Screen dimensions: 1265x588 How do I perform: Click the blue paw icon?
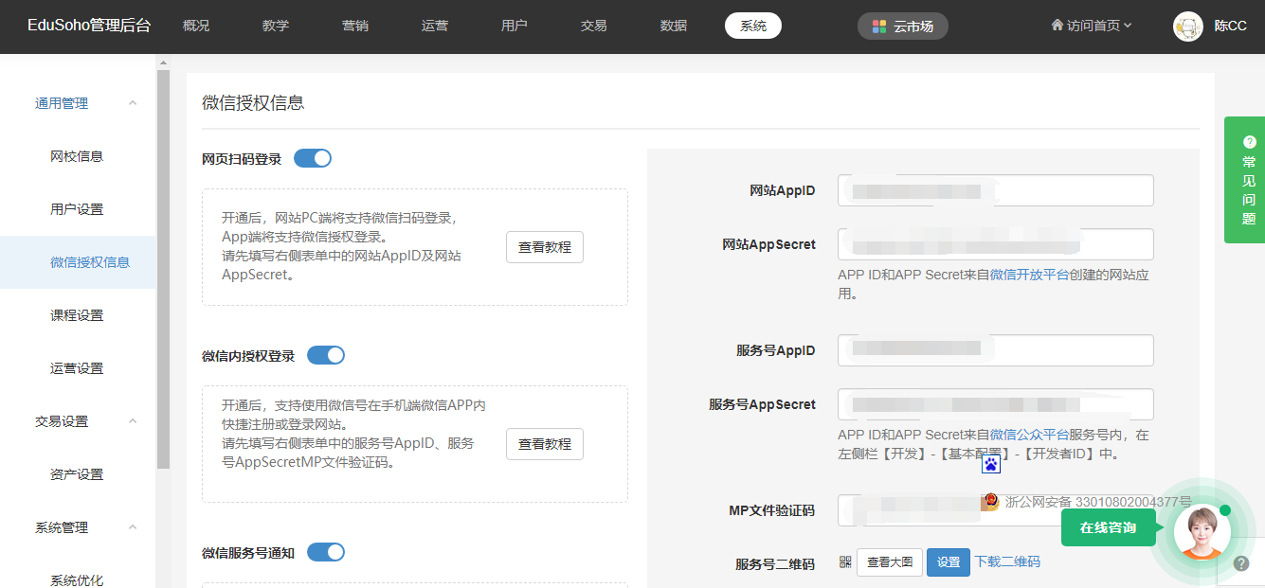point(990,464)
